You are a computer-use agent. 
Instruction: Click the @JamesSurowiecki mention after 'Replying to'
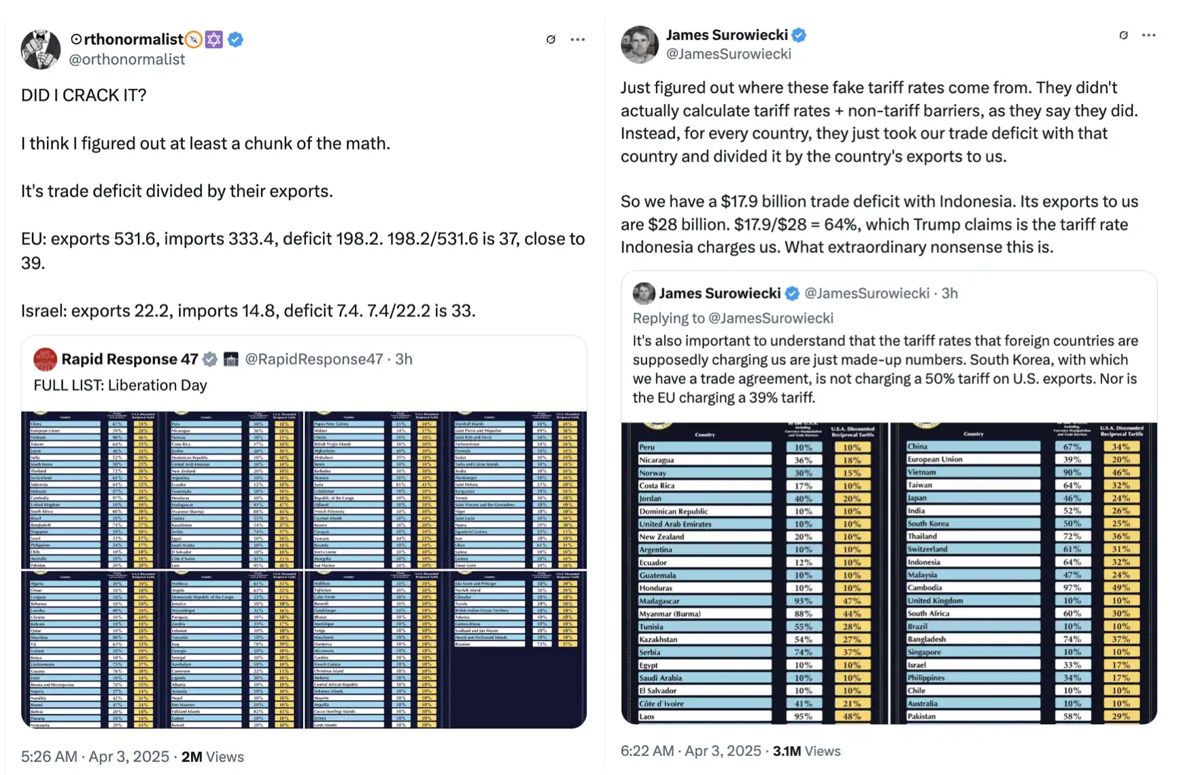(771, 318)
